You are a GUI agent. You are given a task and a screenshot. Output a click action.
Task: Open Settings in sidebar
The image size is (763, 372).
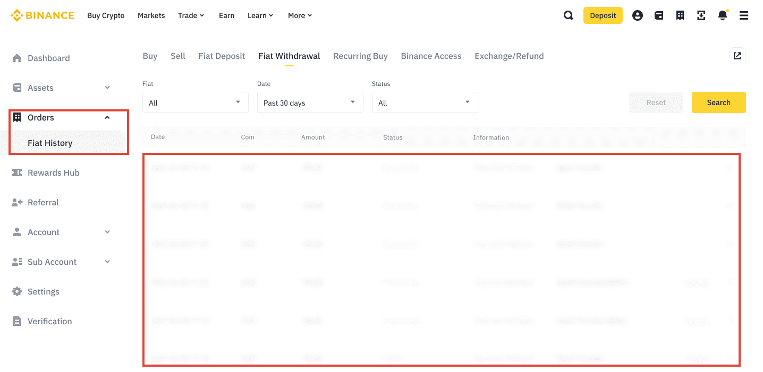click(44, 291)
